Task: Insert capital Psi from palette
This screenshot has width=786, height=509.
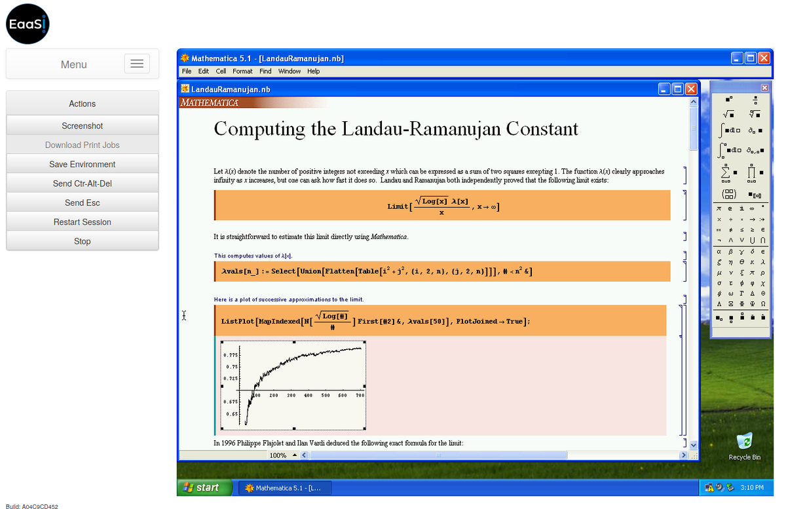Action: tap(752, 304)
